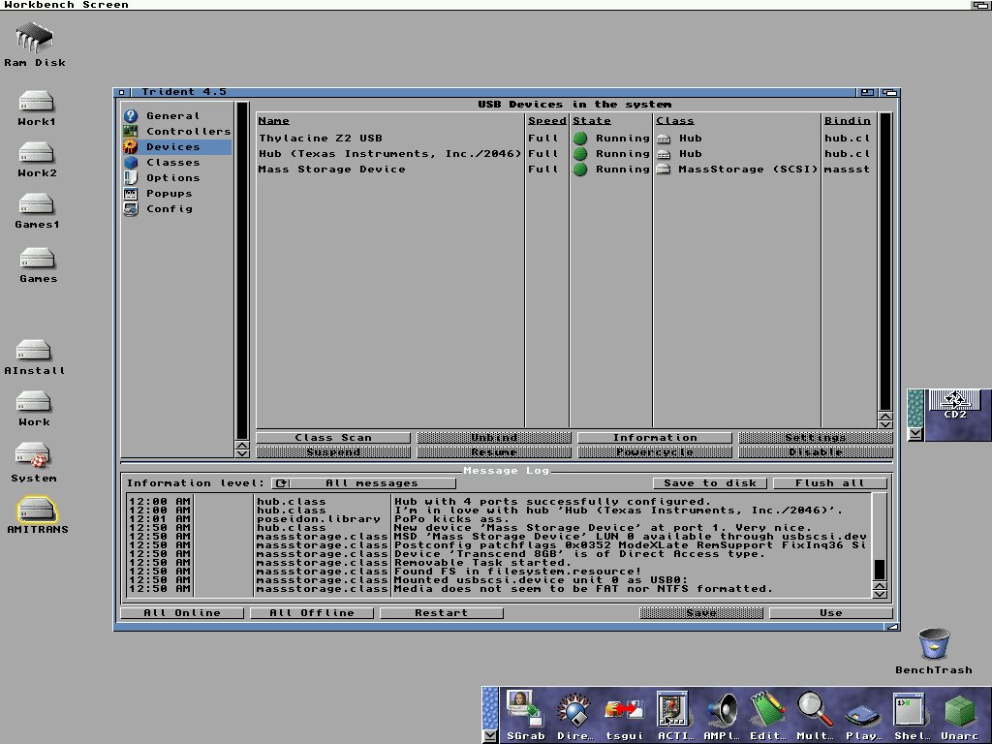Screen dimensions: 992x744
Task: Click the Trident window zoom gadget
Action: (x=867, y=92)
